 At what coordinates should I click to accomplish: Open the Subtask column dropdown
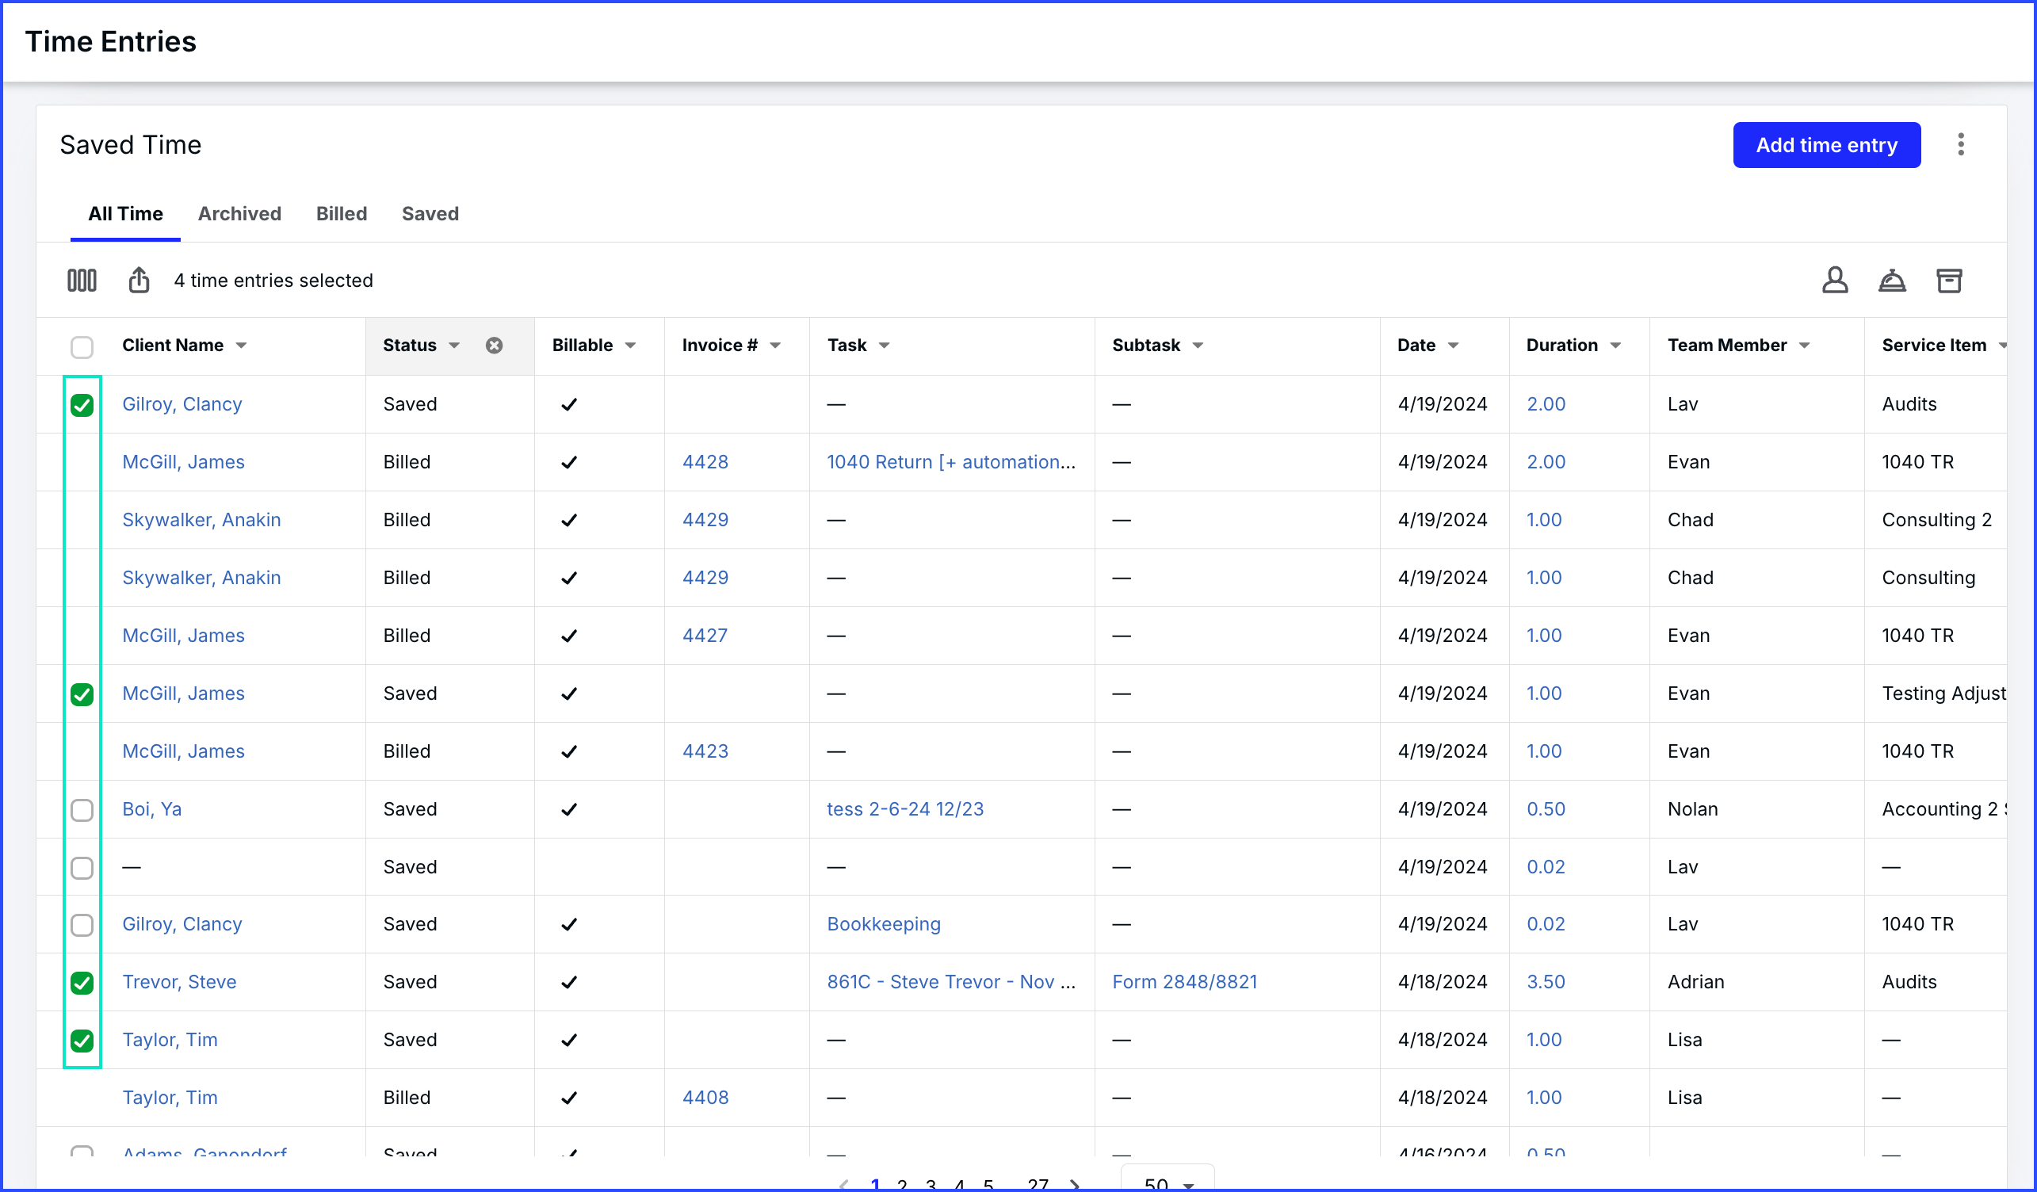coord(1198,346)
